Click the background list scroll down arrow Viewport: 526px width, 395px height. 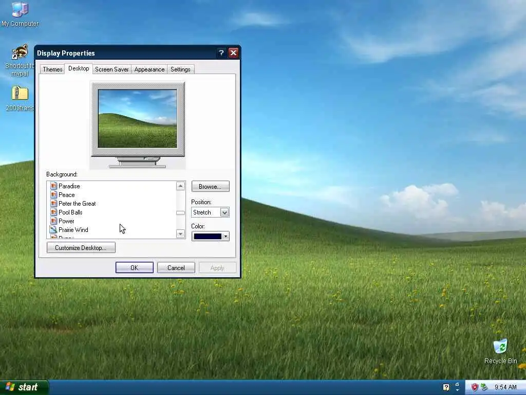point(180,234)
